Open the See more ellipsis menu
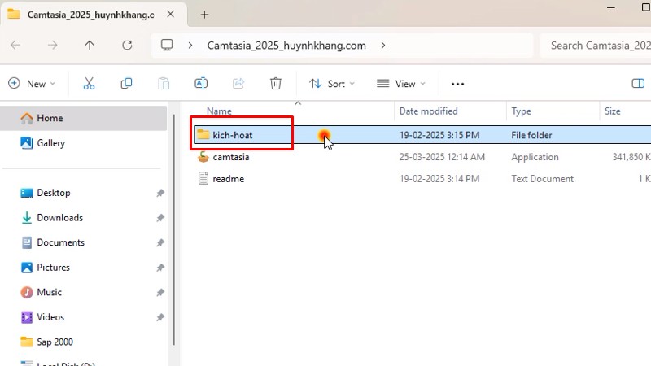 tap(457, 84)
